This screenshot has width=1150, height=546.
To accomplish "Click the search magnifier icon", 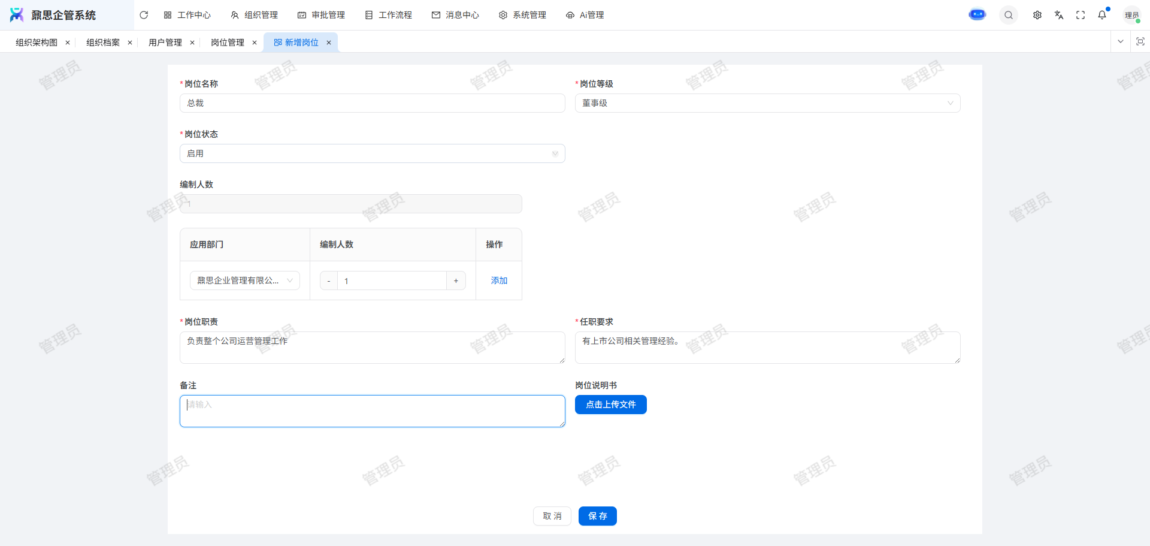I will click(1009, 15).
